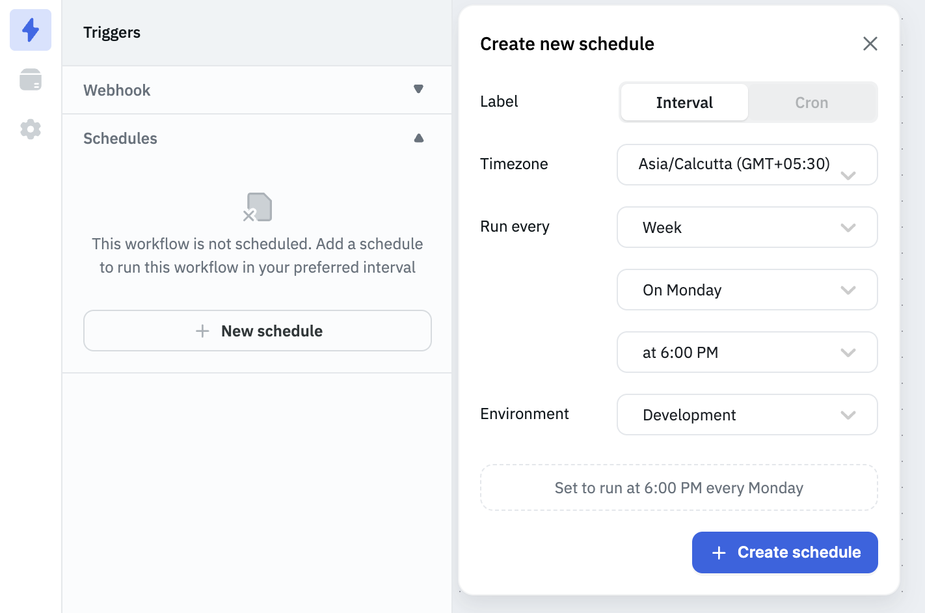This screenshot has height=613, width=925.
Task: Open the On Monday day dropdown
Action: (747, 290)
